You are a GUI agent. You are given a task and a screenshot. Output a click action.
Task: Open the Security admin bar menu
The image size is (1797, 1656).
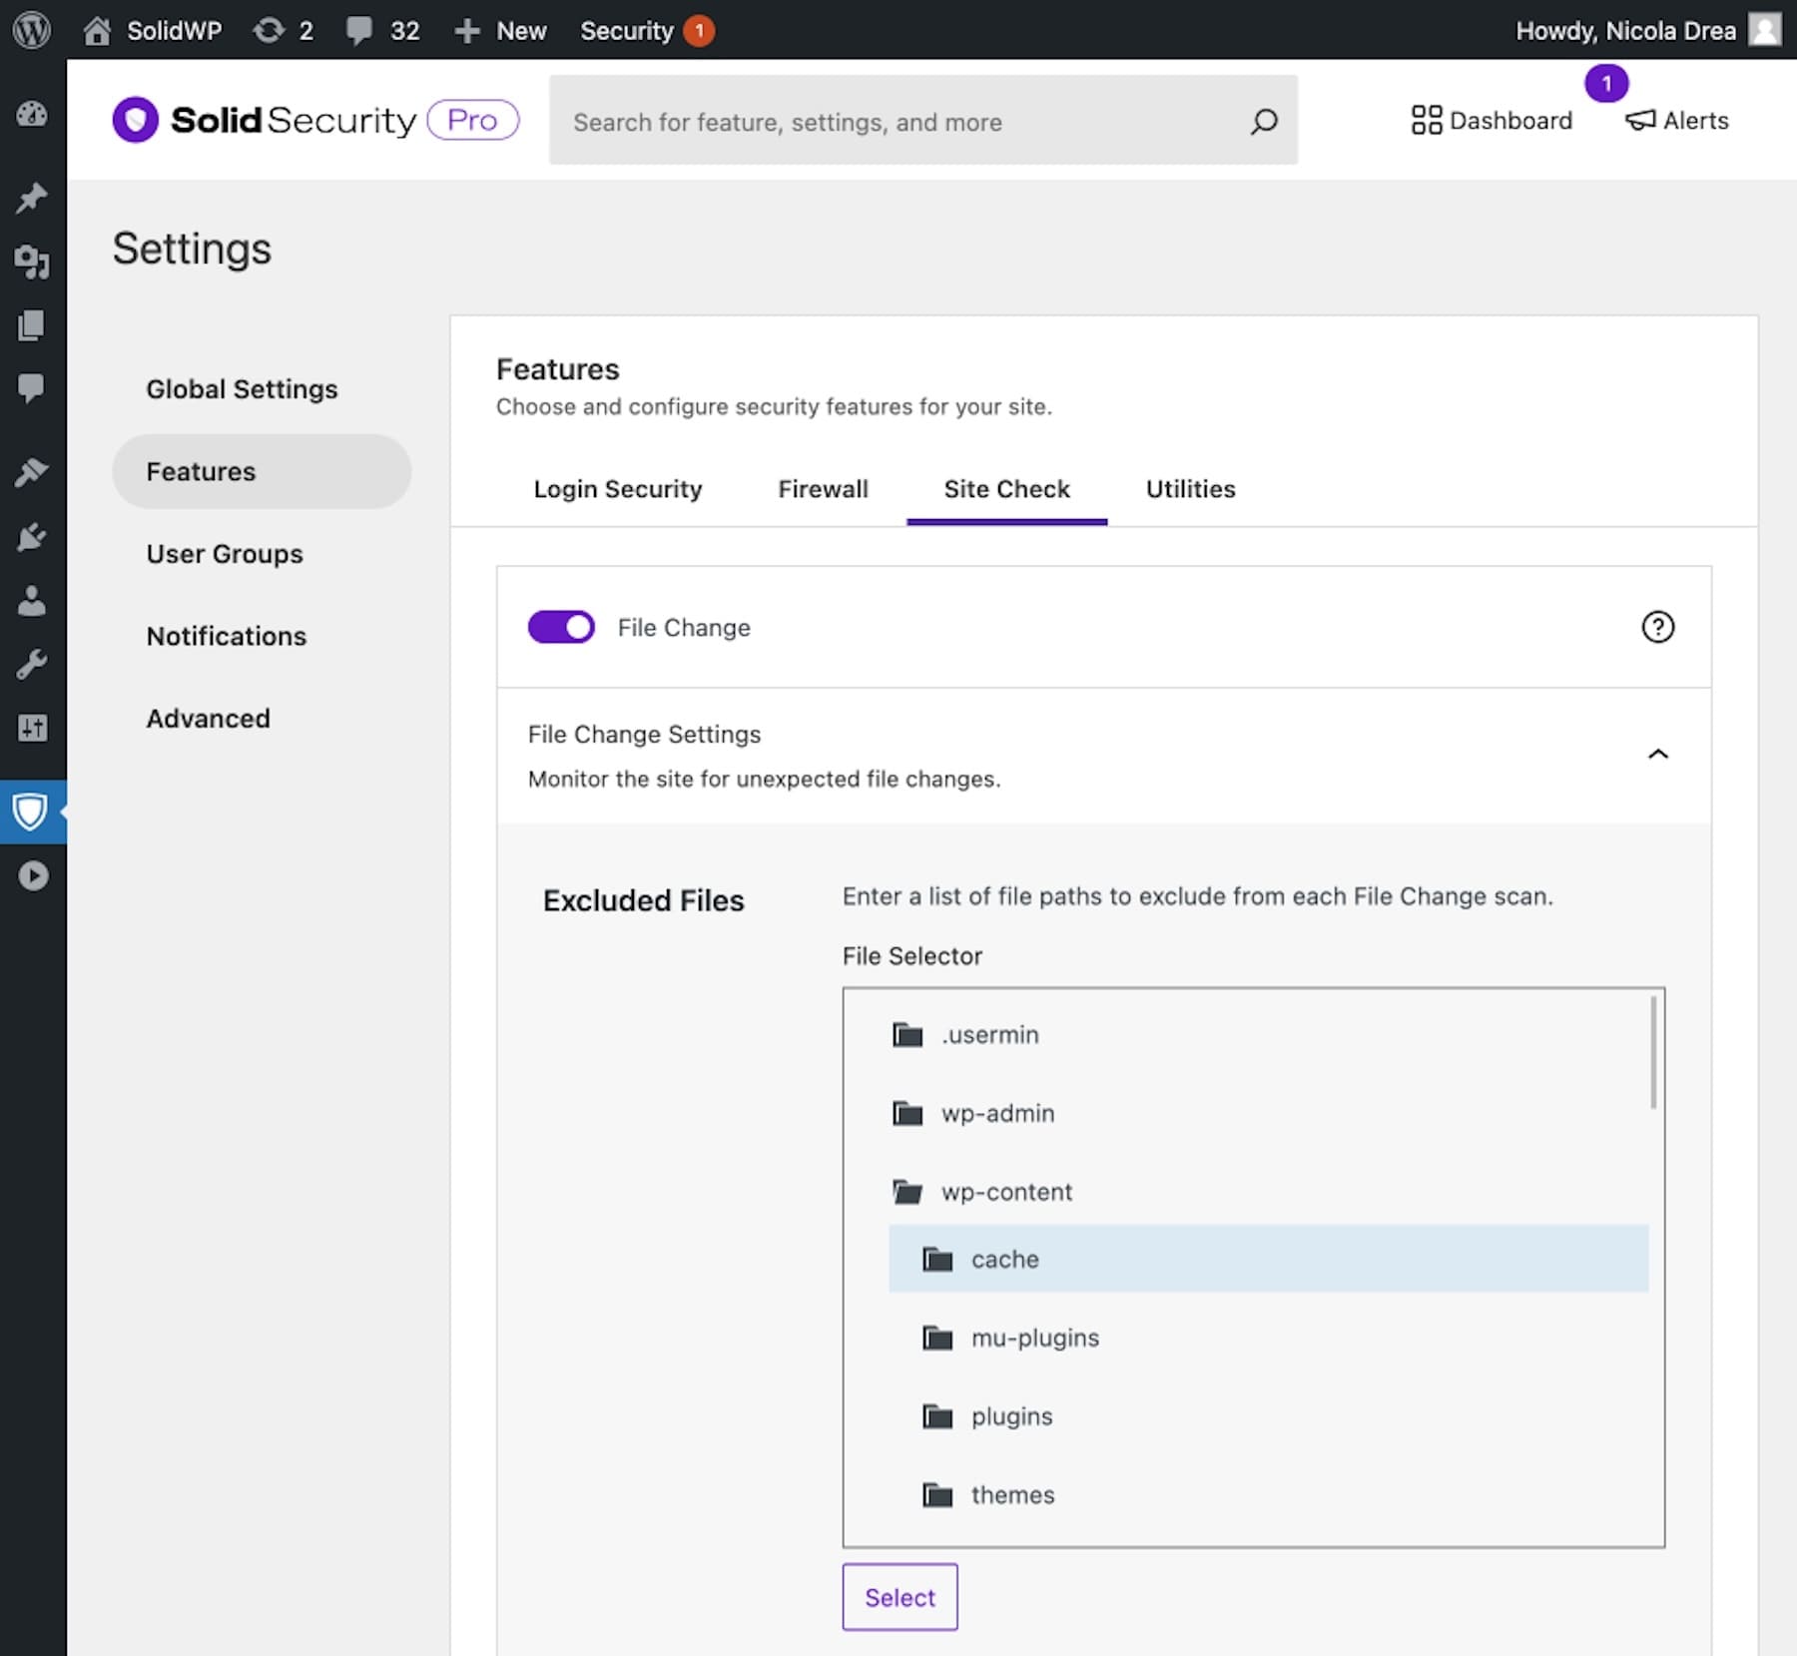click(x=646, y=30)
